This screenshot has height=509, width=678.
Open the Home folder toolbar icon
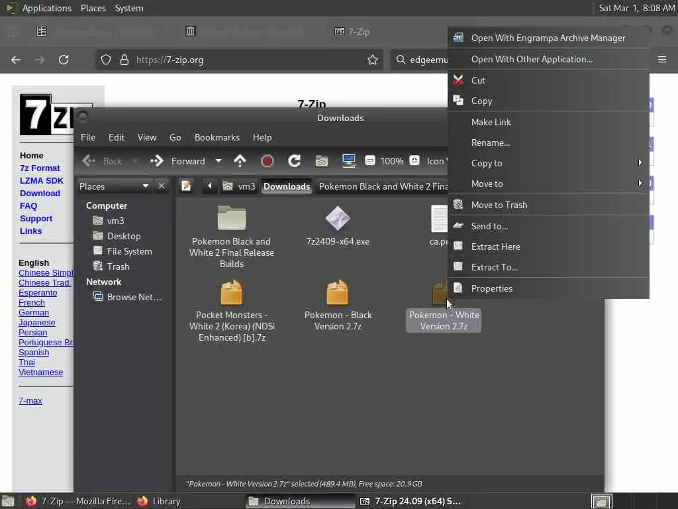tap(321, 161)
